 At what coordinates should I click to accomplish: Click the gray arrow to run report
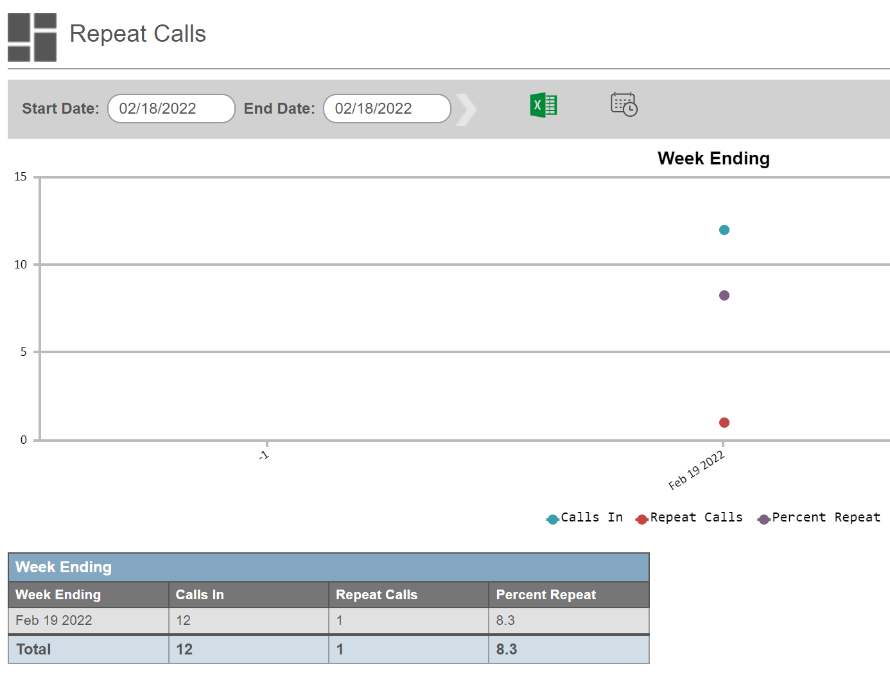click(x=466, y=110)
